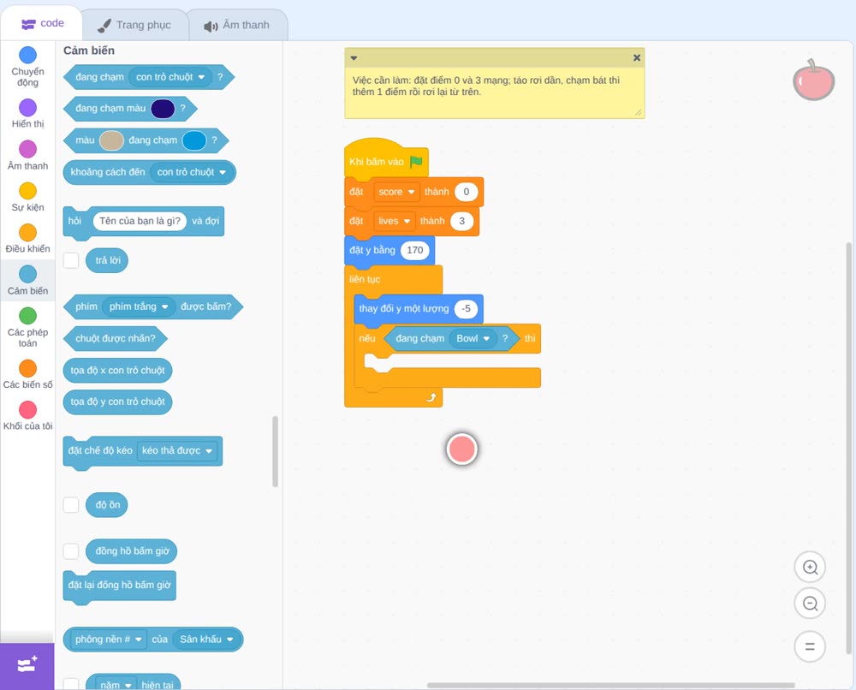This screenshot has height=690, width=856.
Task: Open con trỏ chuột dropdown in đang chạm block
Action: pos(170,77)
